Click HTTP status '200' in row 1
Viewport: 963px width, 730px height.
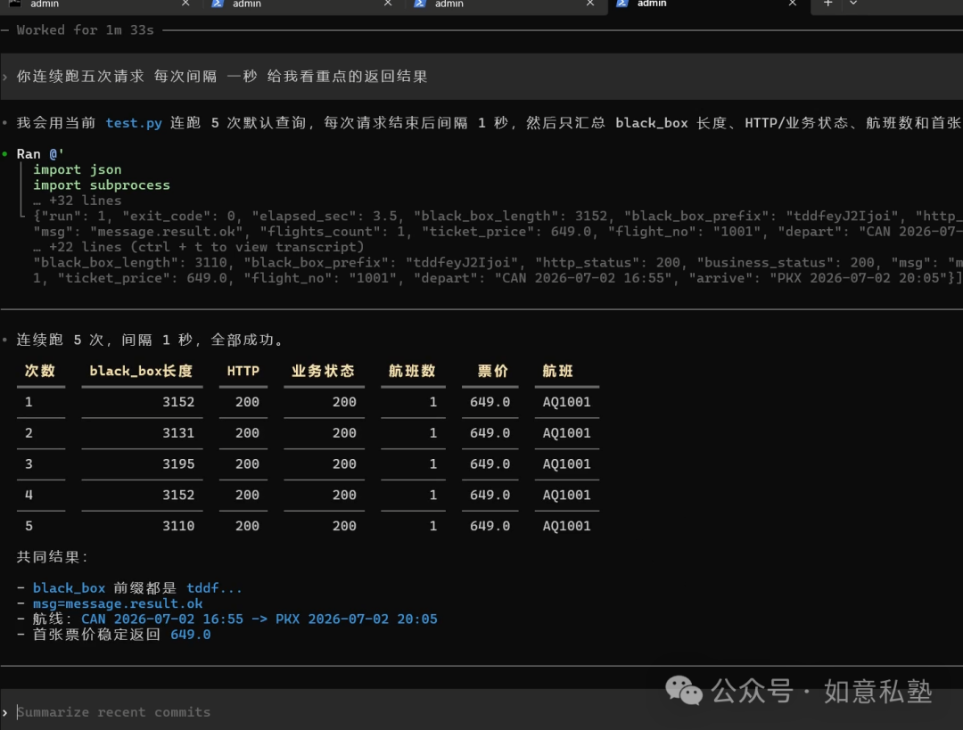coord(248,402)
